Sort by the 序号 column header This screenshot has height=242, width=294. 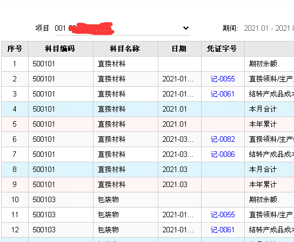pos(15,49)
